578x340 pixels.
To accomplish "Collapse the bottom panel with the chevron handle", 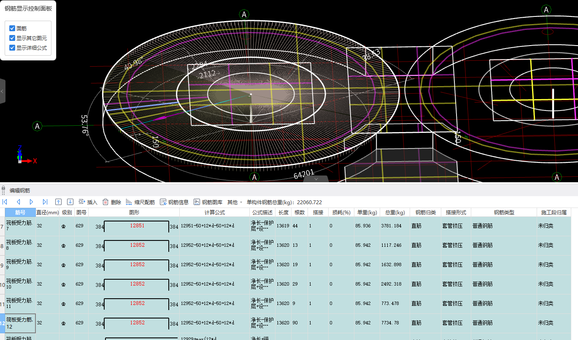I will (x=316, y=179).
